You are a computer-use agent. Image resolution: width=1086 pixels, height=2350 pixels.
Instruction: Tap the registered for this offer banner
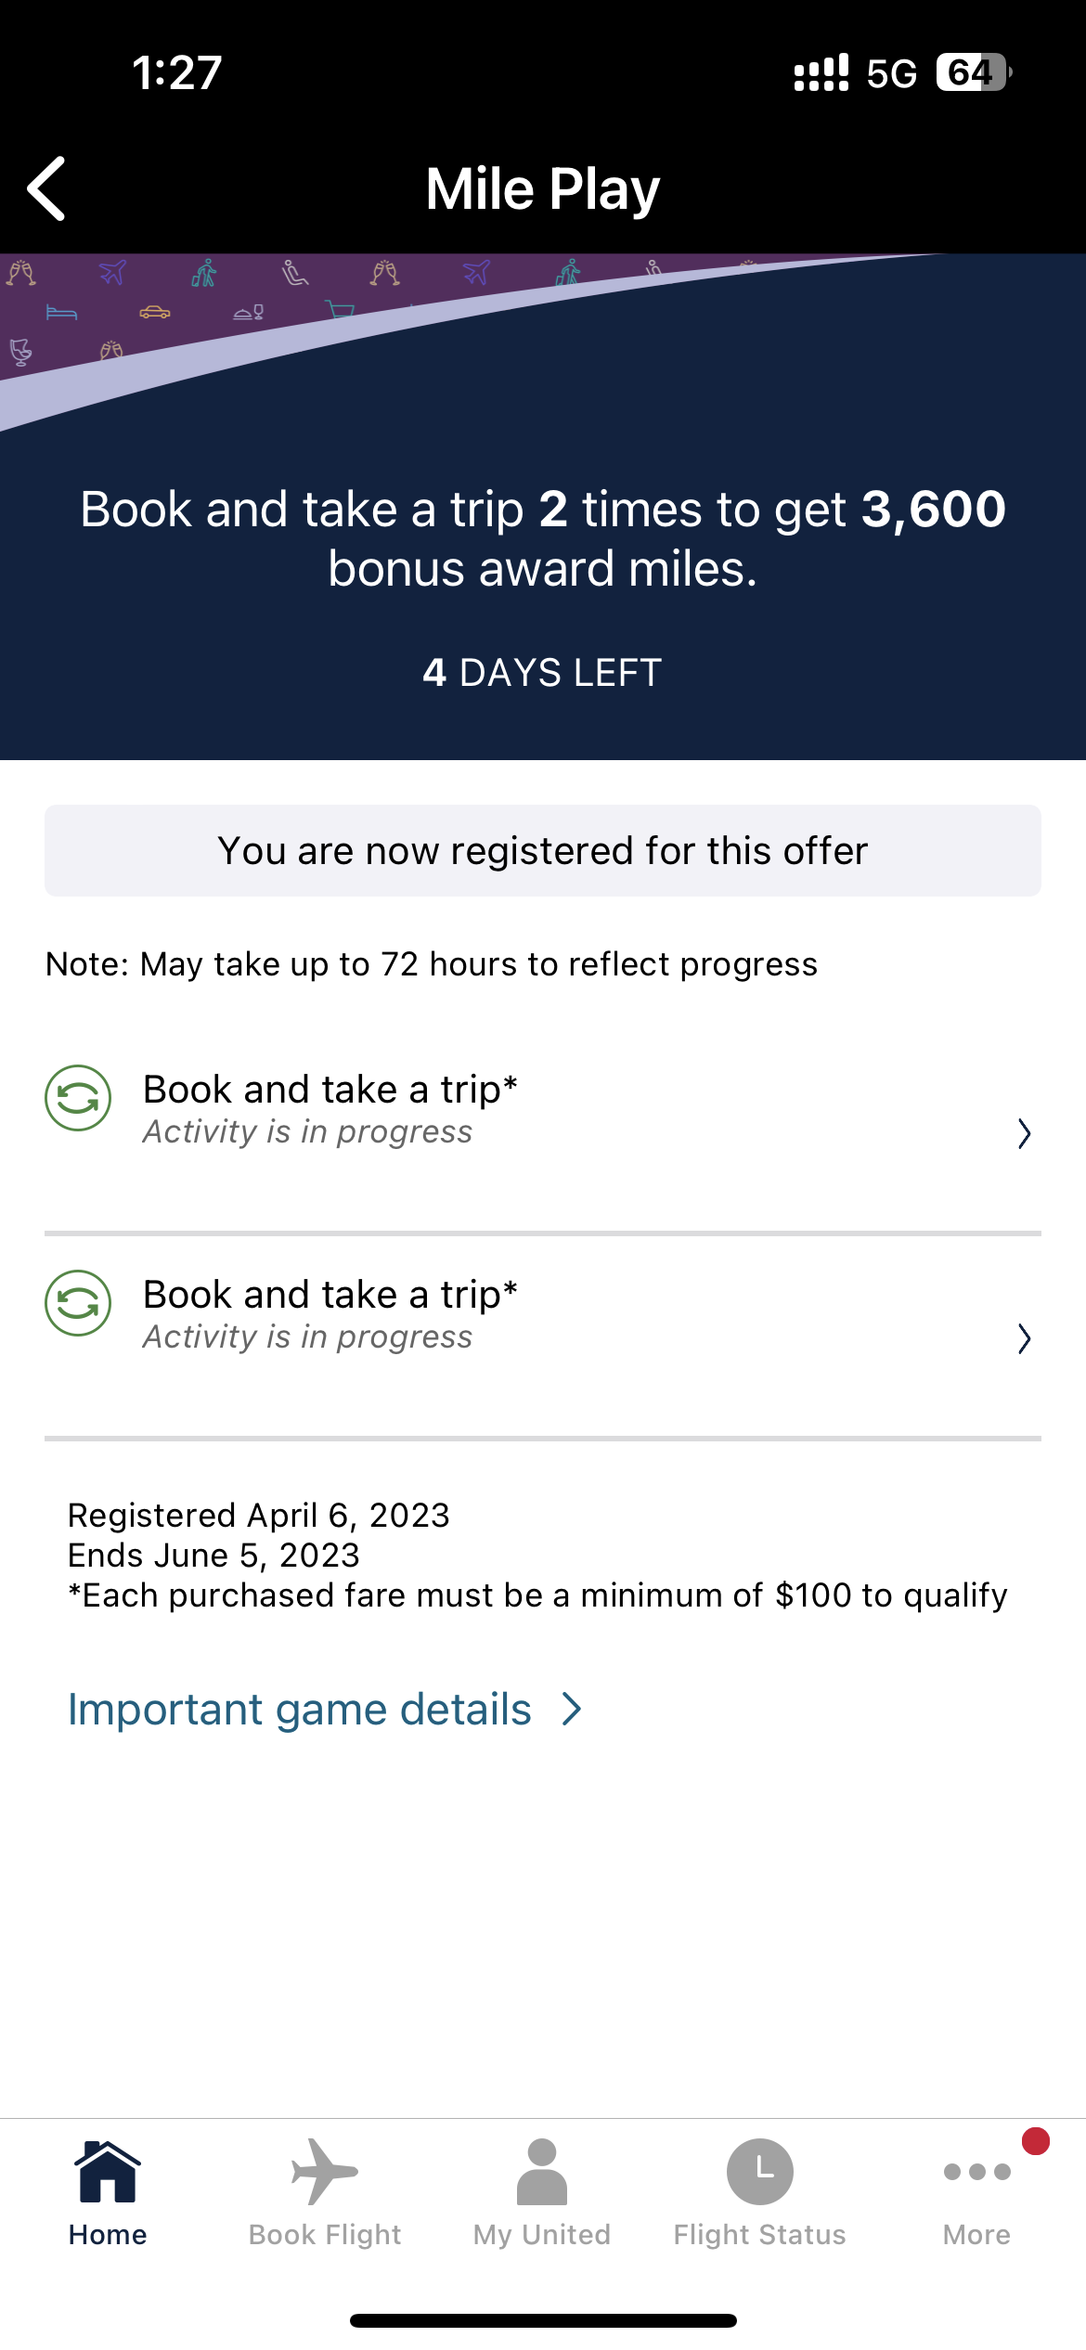543,851
